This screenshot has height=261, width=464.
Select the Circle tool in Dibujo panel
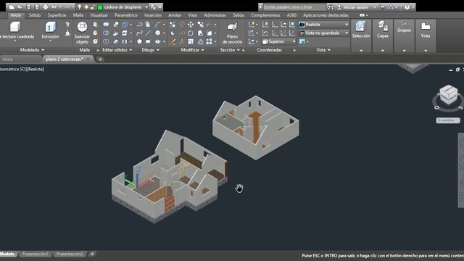(158, 33)
